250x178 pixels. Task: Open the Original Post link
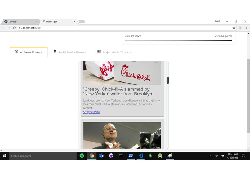91,112
